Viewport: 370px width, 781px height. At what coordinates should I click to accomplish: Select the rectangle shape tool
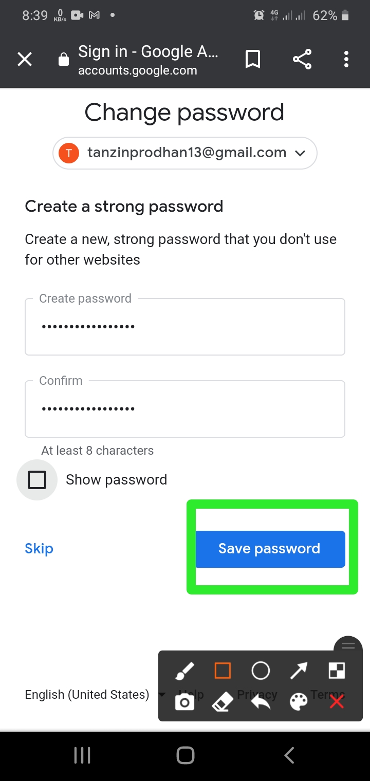click(223, 671)
